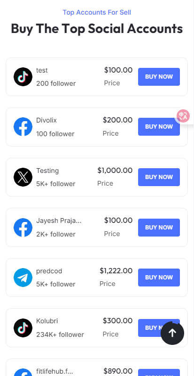Screen dimensions: 194x376
Task: Click the Buy The Top Social Accounts heading
Action: coord(97,29)
